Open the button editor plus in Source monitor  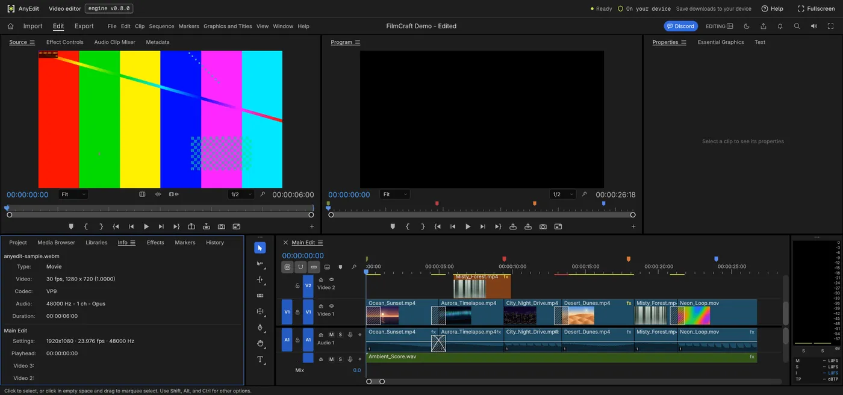[312, 226]
